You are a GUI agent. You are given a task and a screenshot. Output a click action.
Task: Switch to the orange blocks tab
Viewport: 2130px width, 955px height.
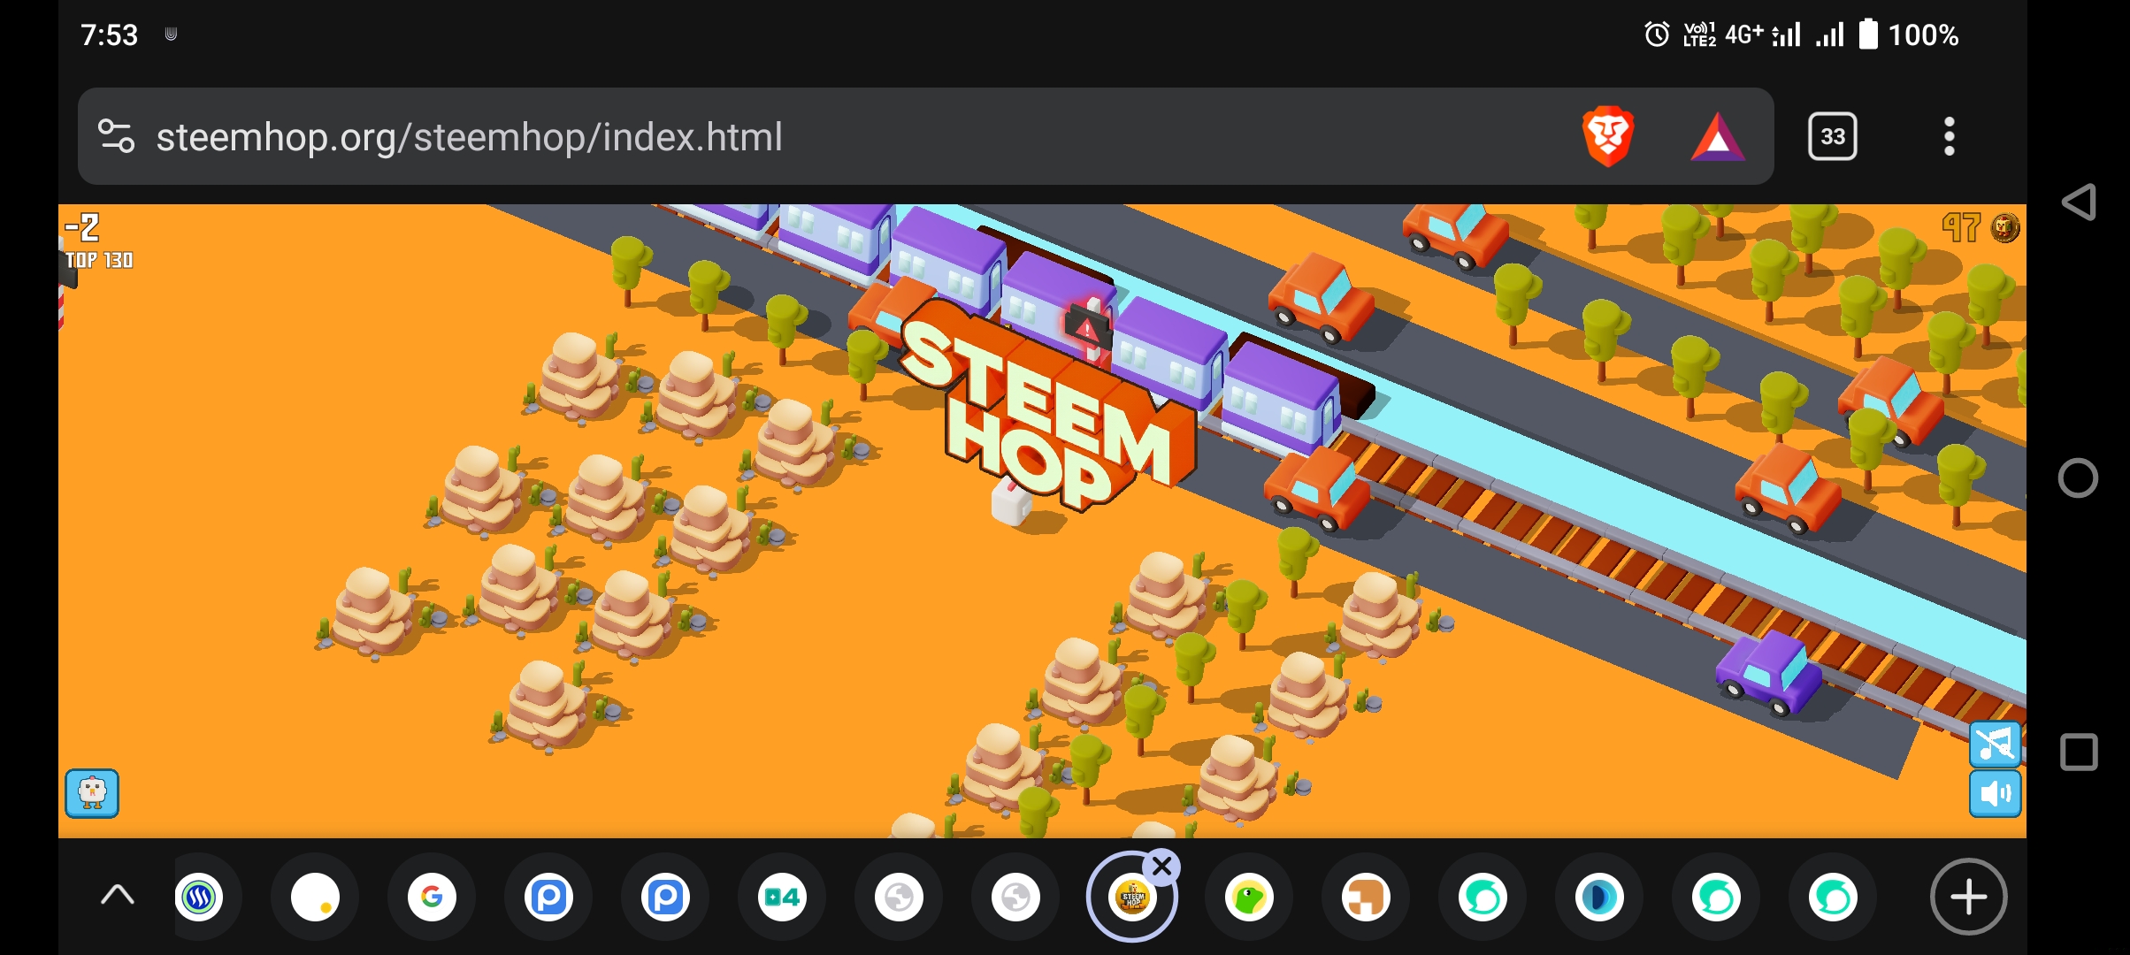pos(1366,898)
